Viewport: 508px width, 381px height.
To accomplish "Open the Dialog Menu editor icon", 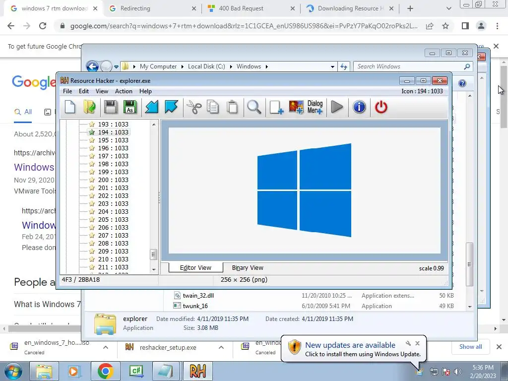I will coord(315,107).
